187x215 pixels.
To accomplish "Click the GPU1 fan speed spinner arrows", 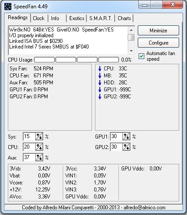I will (x=126, y=136).
